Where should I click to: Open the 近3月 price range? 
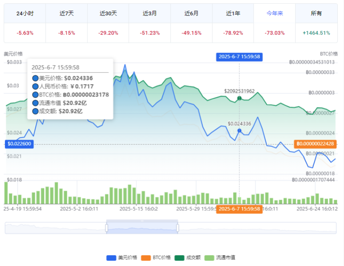tap(149, 13)
